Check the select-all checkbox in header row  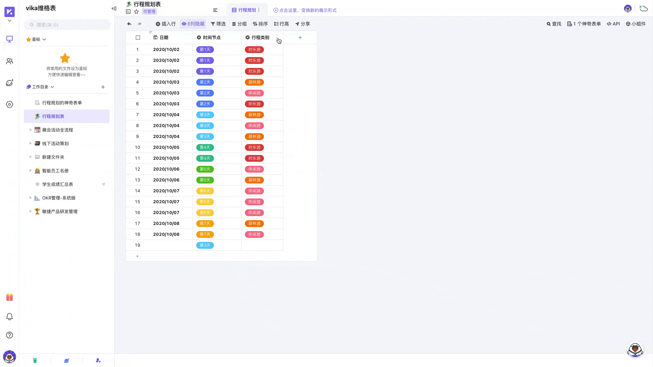[x=137, y=37]
